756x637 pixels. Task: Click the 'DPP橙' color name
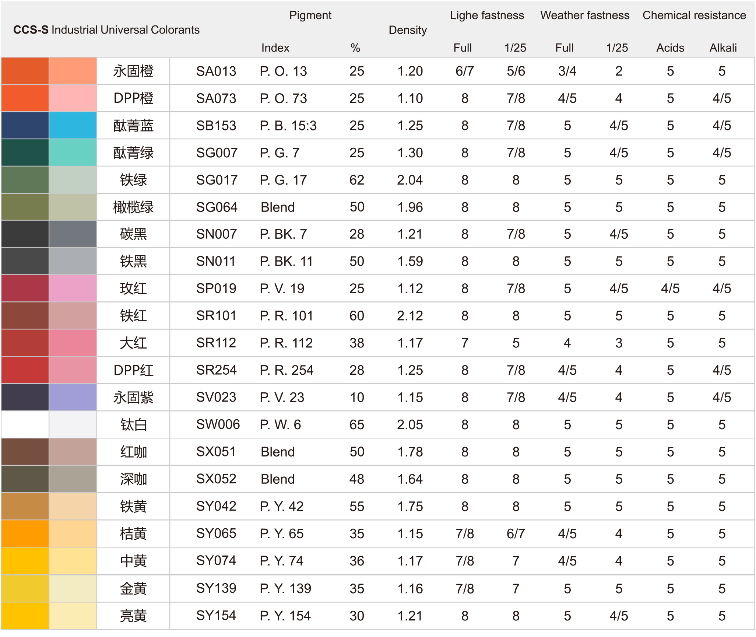click(133, 98)
